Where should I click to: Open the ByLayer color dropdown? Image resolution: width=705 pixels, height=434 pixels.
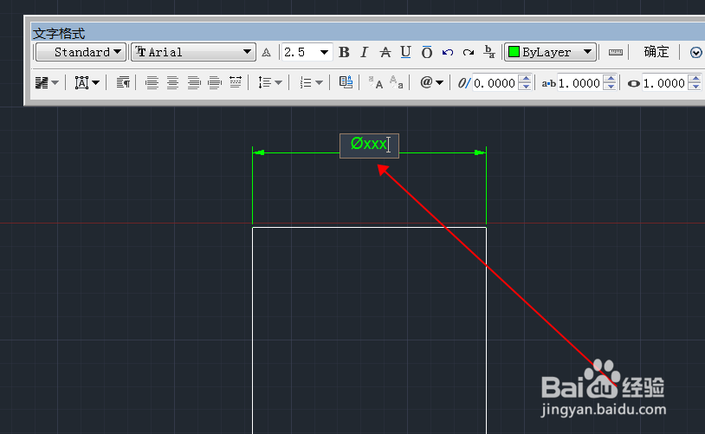pyautogui.click(x=551, y=52)
